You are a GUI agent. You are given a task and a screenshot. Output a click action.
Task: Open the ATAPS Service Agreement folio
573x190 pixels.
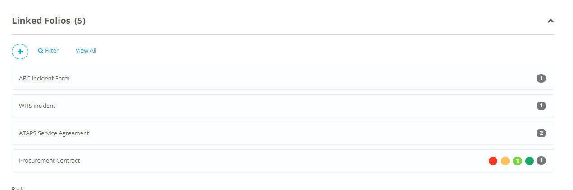click(54, 133)
